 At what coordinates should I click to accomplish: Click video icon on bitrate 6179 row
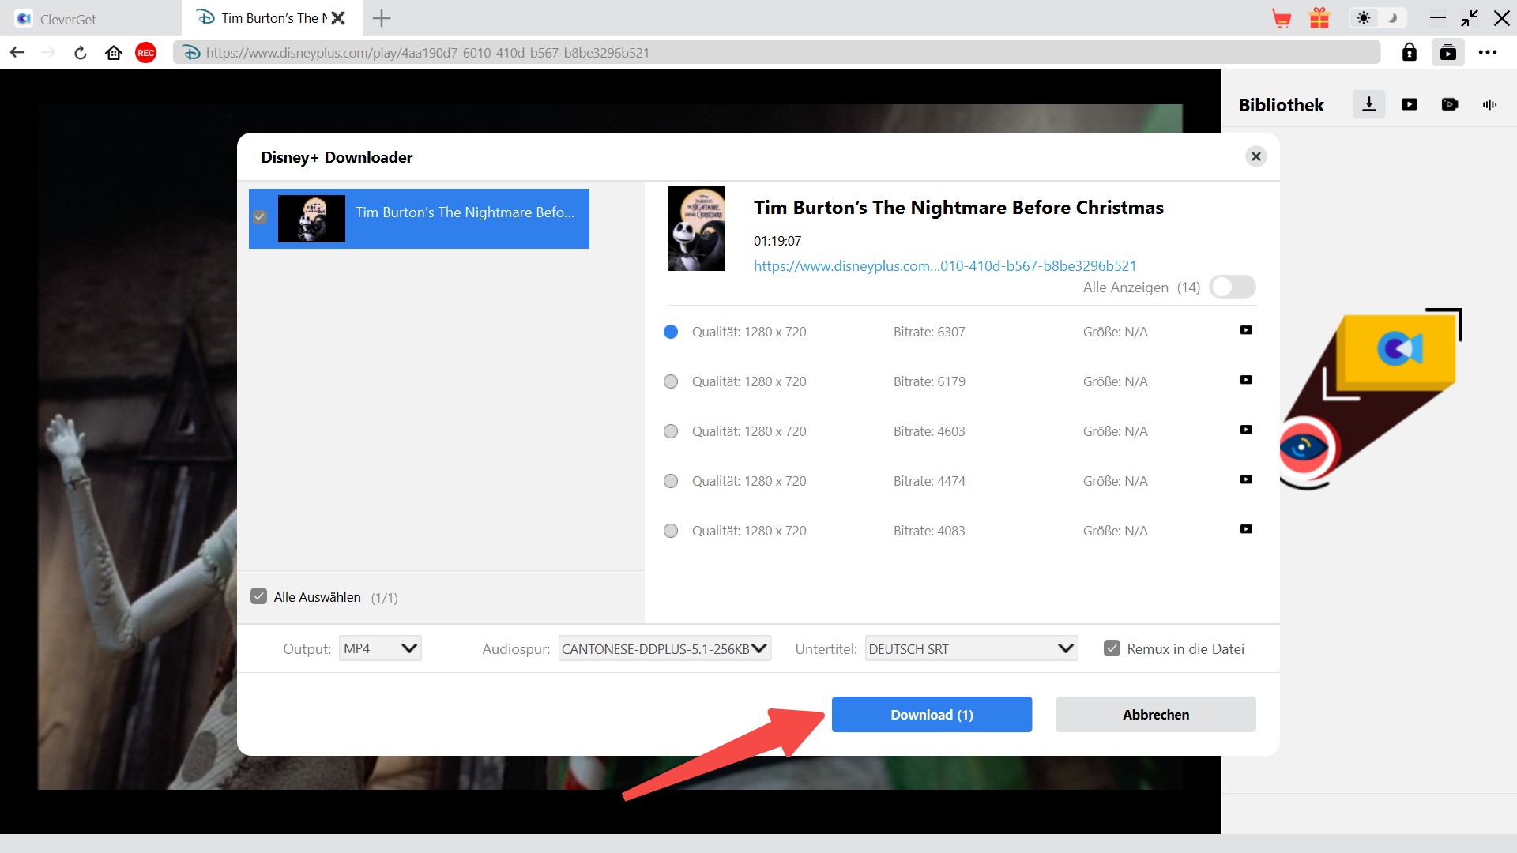click(1246, 380)
